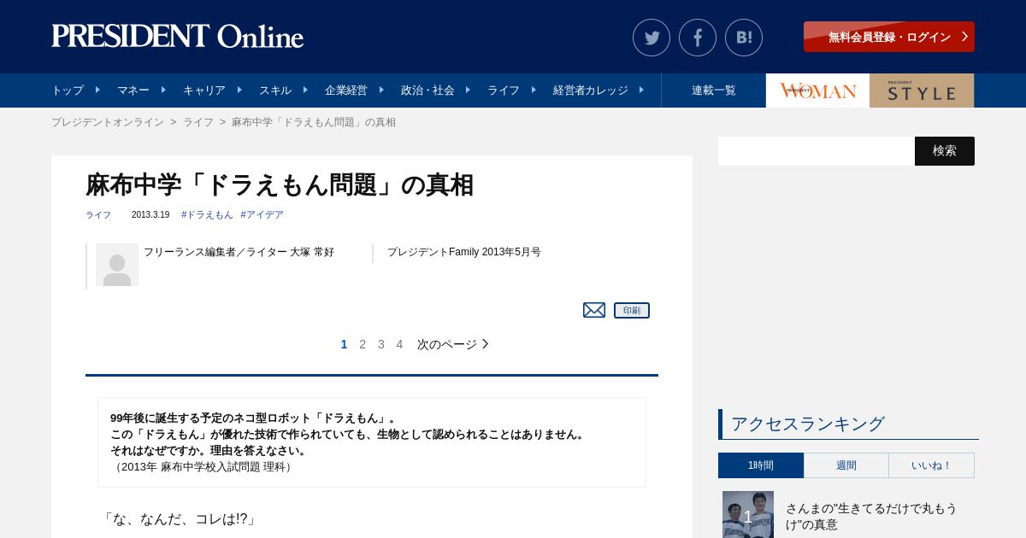The width and height of the screenshot is (1026, 538).
Task: Click the arrow on login button
Action: coord(964,37)
